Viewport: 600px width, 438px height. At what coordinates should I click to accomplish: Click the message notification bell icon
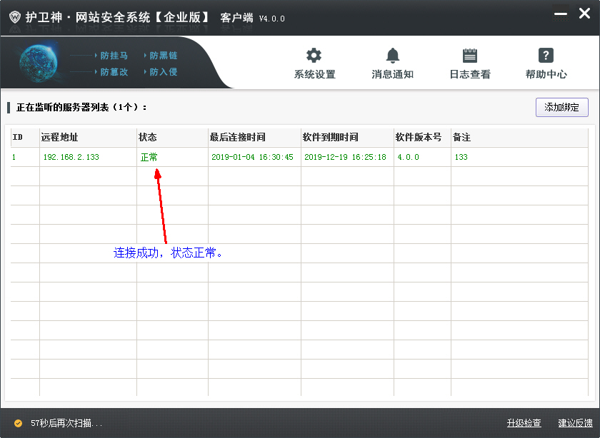(392, 56)
